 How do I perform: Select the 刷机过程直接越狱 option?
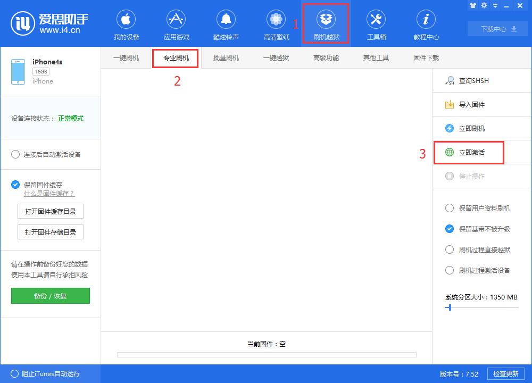click(450, 249)
